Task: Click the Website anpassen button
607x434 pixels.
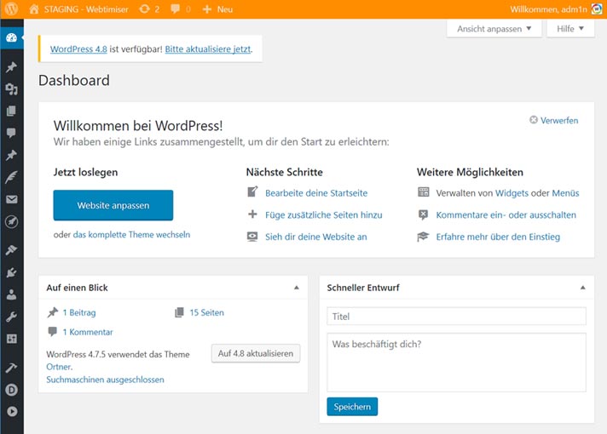Action: pyautogui.click(x=113, y=205)
